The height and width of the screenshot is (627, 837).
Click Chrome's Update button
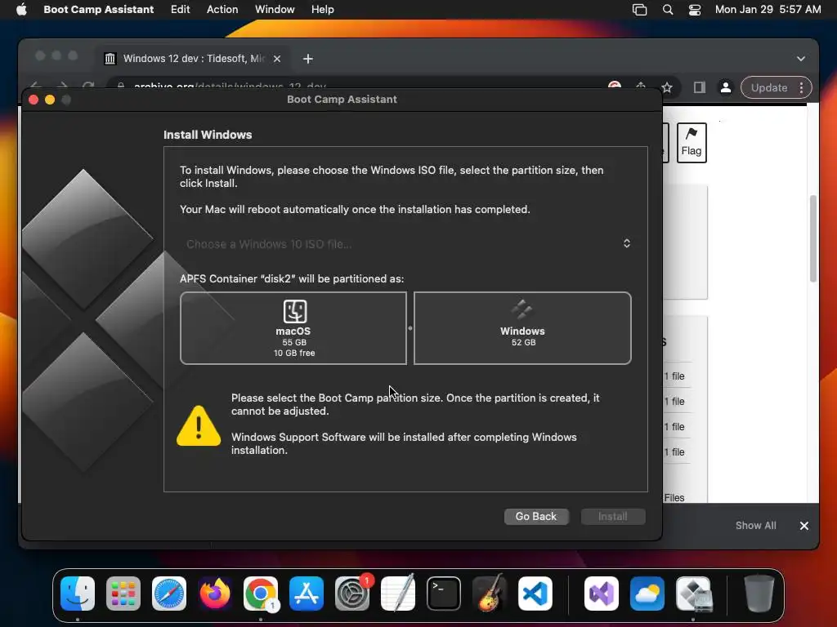(768, 87)
